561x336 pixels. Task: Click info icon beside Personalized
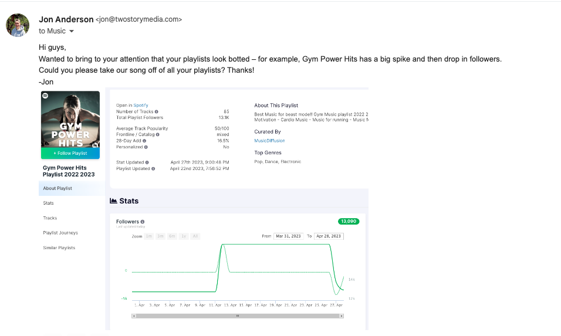click(x=146, y=147)
